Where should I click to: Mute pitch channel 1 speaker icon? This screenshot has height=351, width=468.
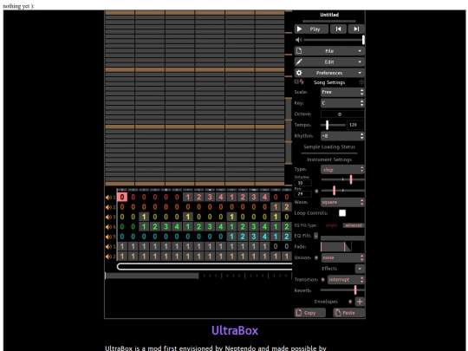[x=108, y=198]
